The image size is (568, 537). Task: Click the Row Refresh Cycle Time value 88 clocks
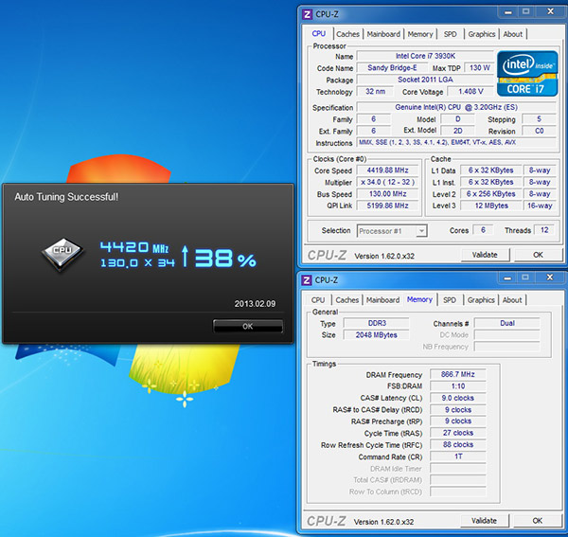tap(458, 444)
